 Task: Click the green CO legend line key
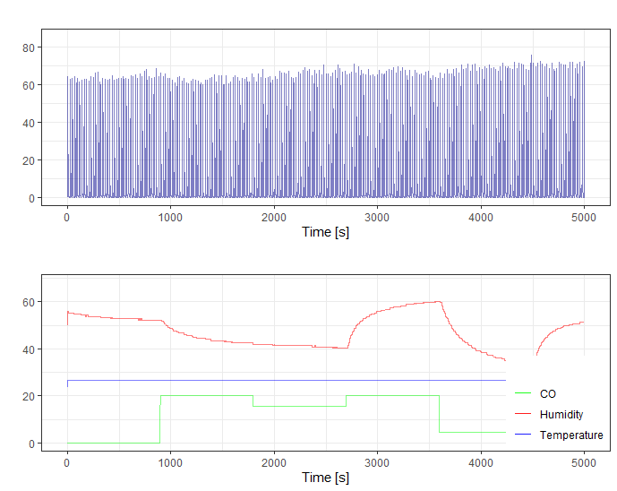click(x=523, y=393)
